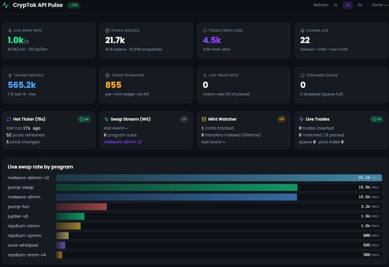Click the 21.1k/min rate value
Screen dimensions: 389x267
tap(369, 178)
